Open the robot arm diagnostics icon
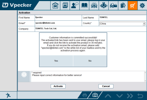147x100 pixels. (104, 5)
